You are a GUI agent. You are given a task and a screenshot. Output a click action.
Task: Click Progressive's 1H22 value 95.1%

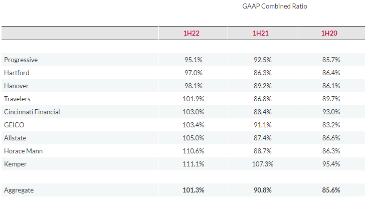194,60
